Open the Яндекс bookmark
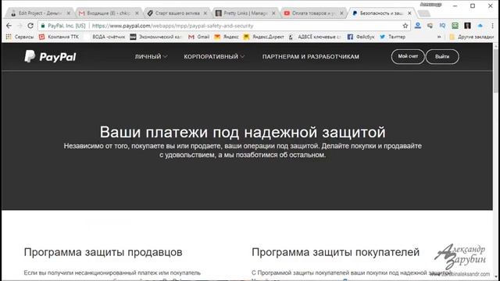 (227, 37)
